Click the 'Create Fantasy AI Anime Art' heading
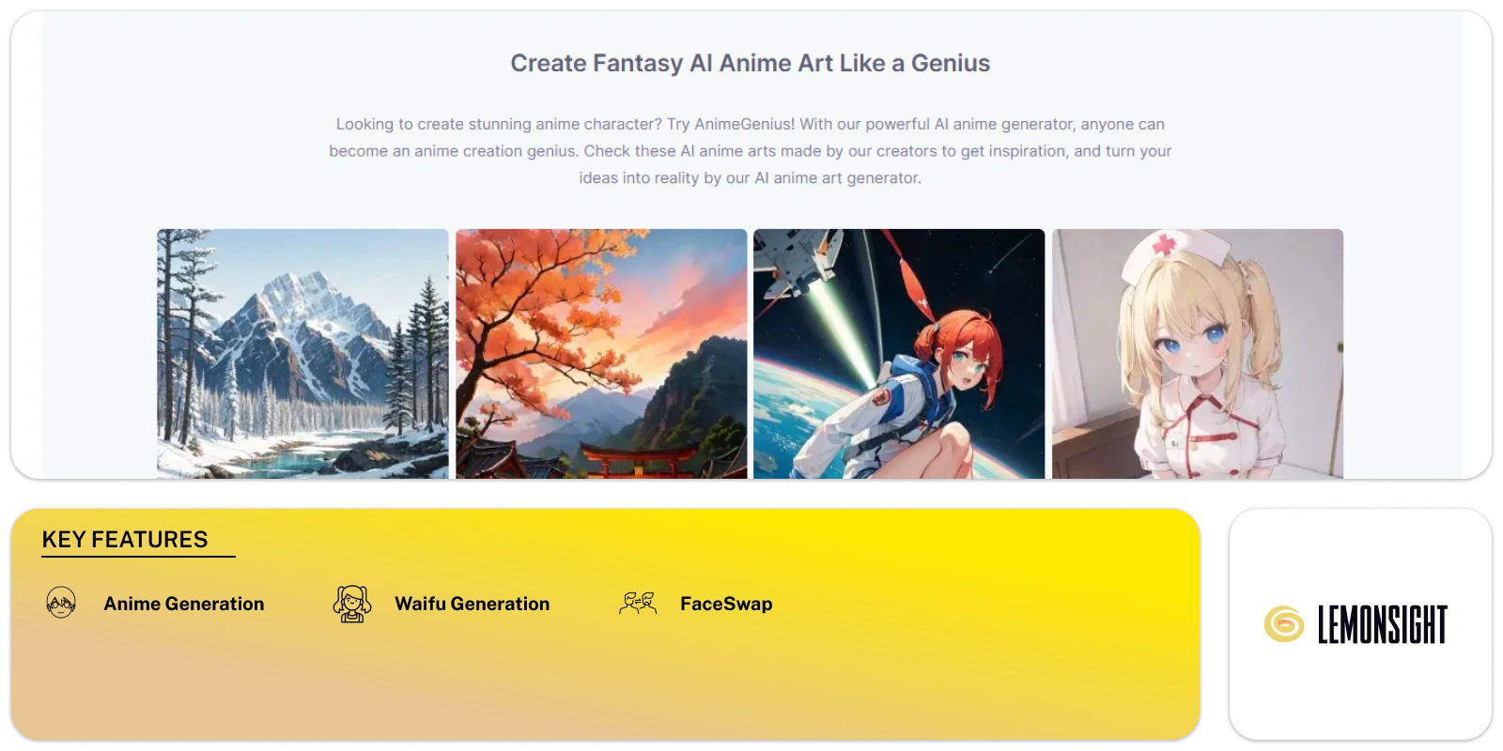1503x751 pixels. [x=751, y=63]
